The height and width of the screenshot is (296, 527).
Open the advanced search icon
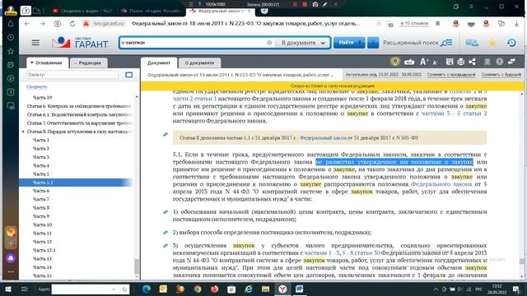pyautogui.click(x=446, y=43)
